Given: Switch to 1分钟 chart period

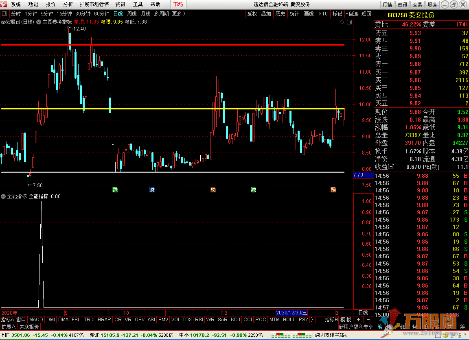Looking at the screenshot, I should click(31, 14).
